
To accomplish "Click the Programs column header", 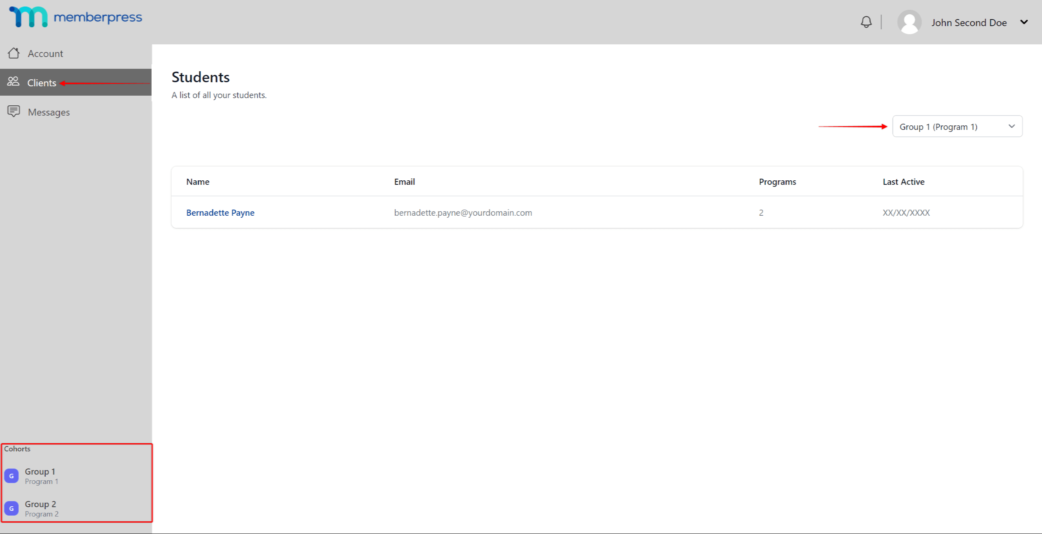I will 778,182.
